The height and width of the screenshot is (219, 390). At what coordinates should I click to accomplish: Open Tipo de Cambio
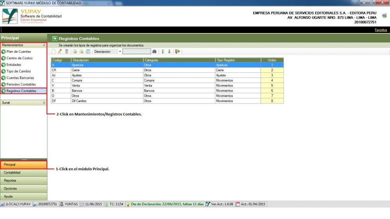19,71
